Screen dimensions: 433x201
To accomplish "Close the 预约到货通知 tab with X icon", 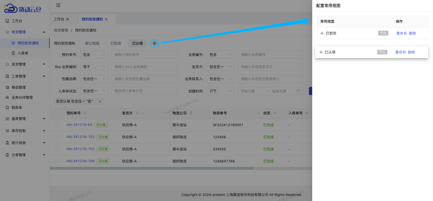I will click(106, 19).
